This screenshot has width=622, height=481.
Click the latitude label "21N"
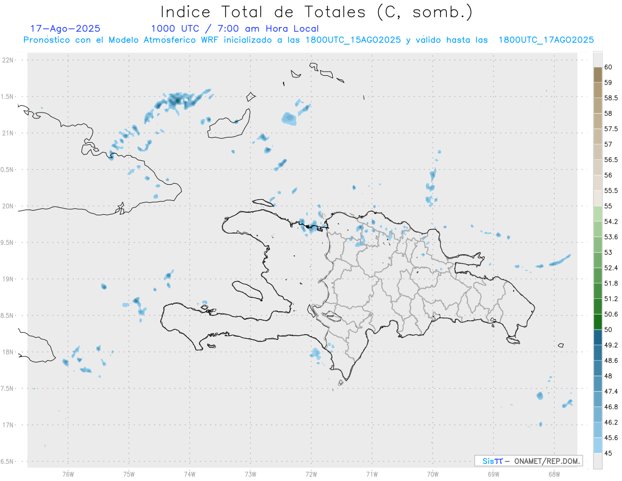tap(9, 133)
